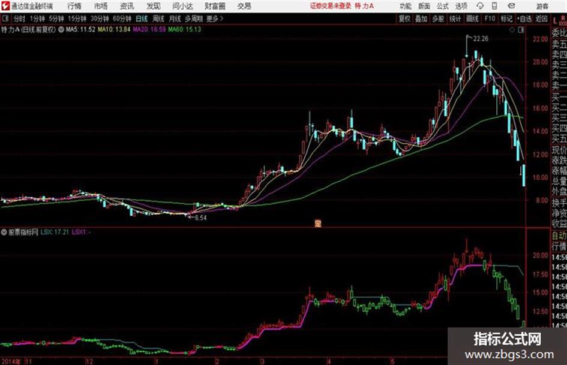The width and height of the screenshot is (567, 365).
Task: Click the MA10: 13.84 indicator value
Action: click(x=113, y=29)
